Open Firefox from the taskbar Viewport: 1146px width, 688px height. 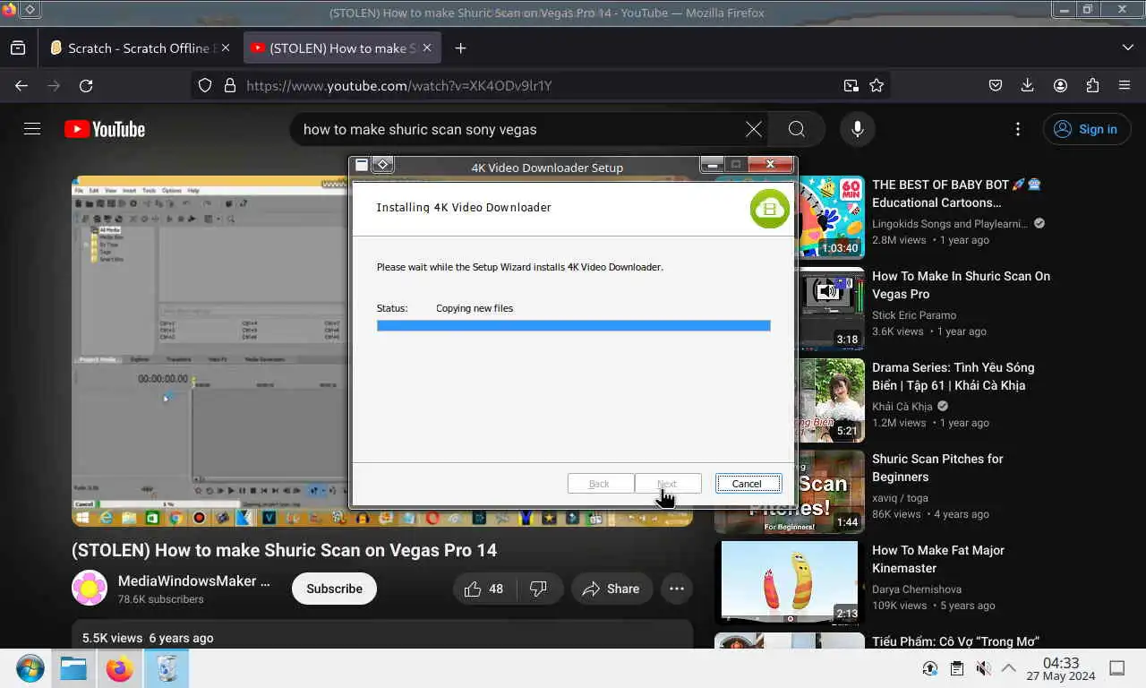click(120, 668)
